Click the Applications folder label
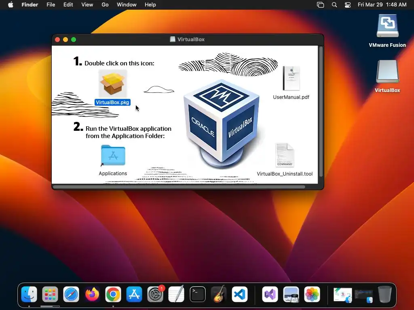Viewport: 414px width, 310px height. [113, 174]
